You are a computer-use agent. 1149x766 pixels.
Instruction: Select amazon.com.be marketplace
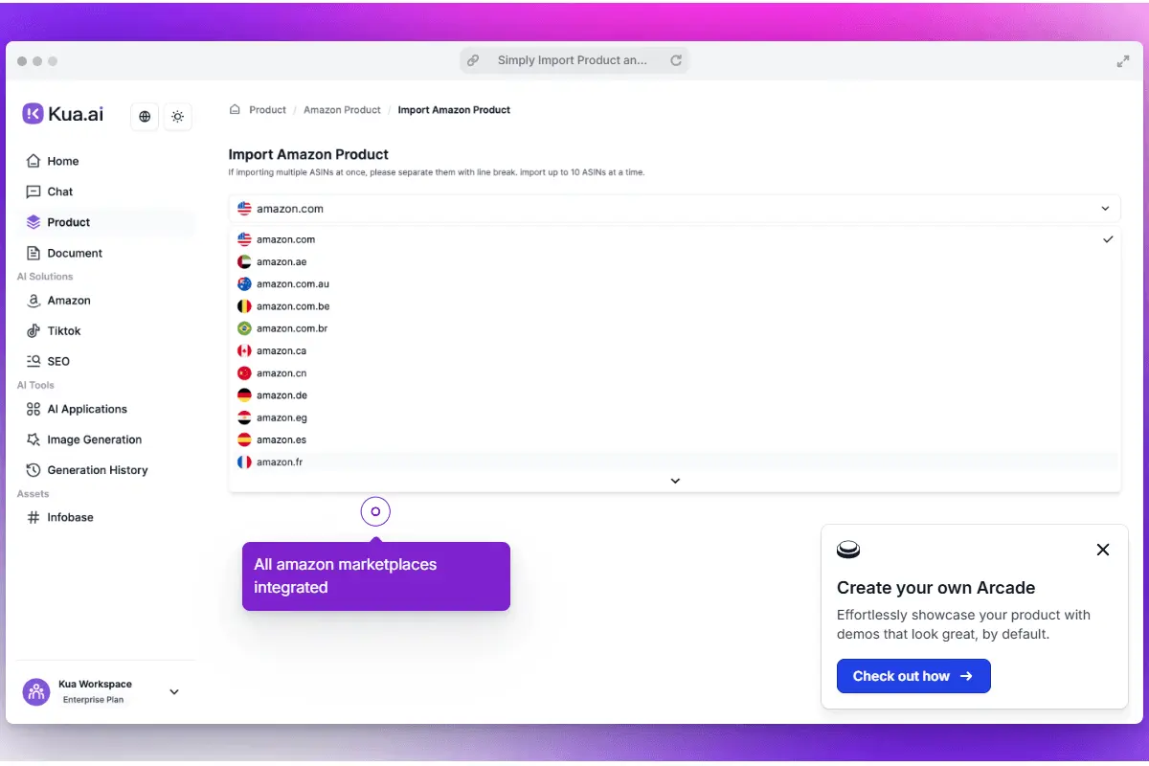[x=674, y=306]
